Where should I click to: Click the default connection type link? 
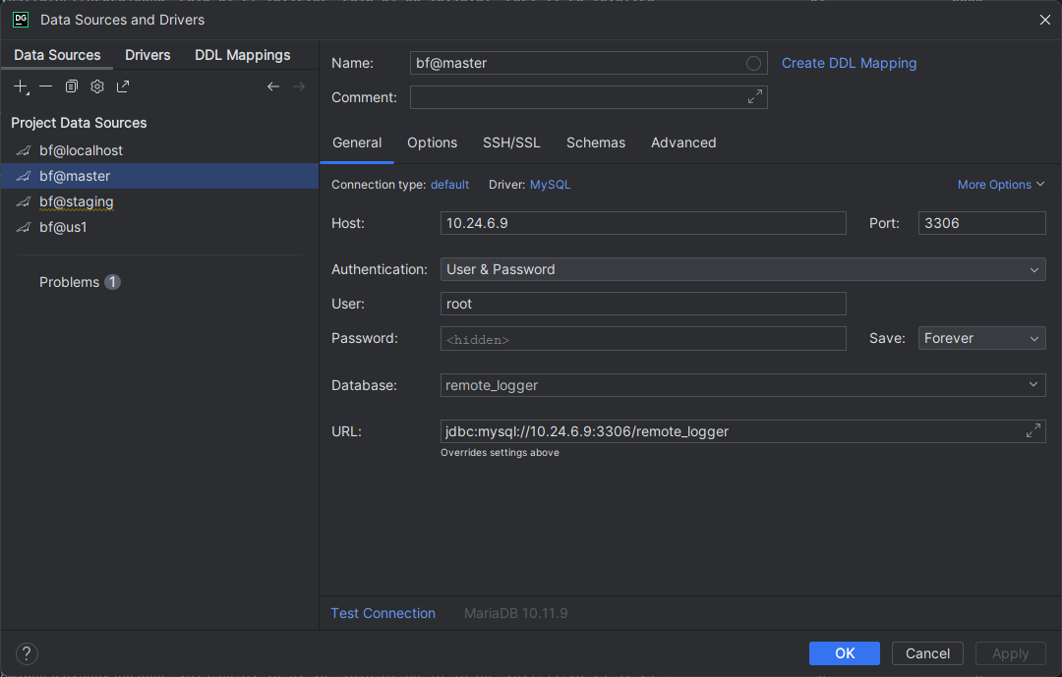click(449, 185)
